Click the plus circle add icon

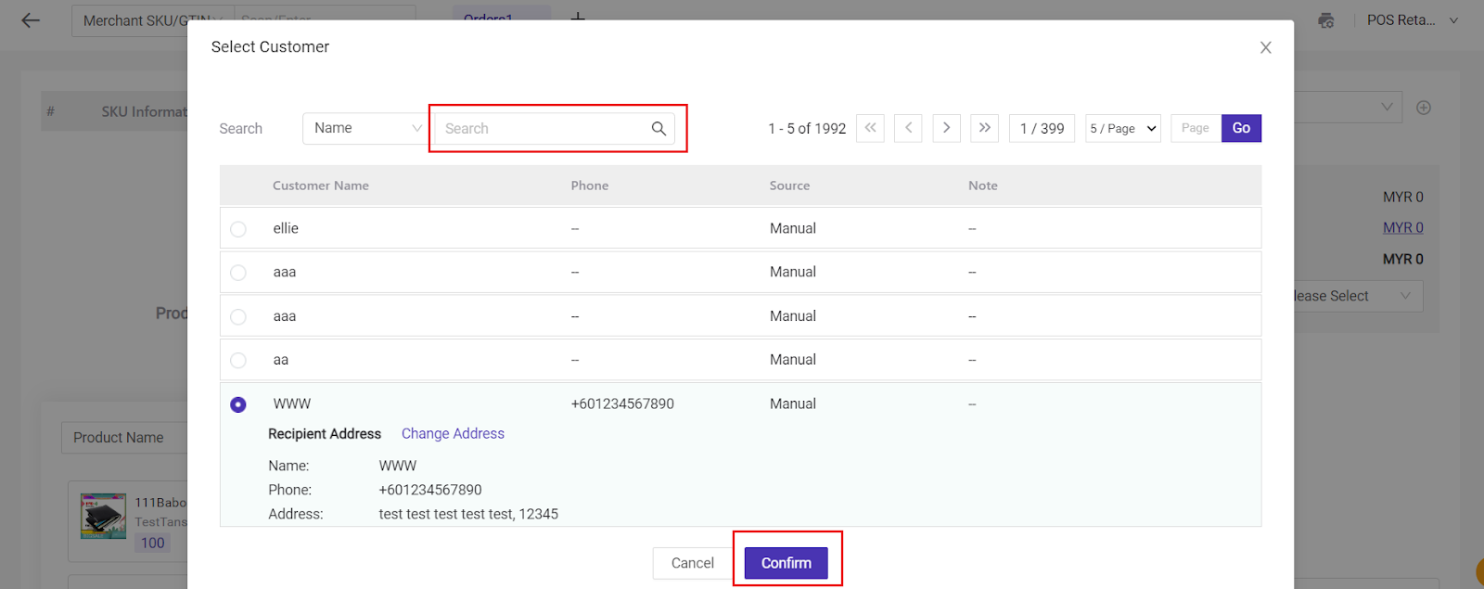(1424, 109)
